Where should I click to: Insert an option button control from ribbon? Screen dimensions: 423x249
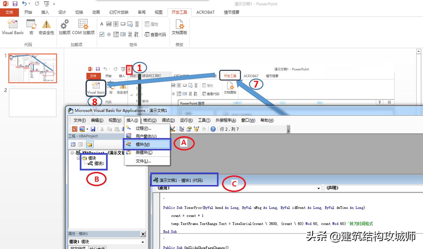(x=109, y=34)
